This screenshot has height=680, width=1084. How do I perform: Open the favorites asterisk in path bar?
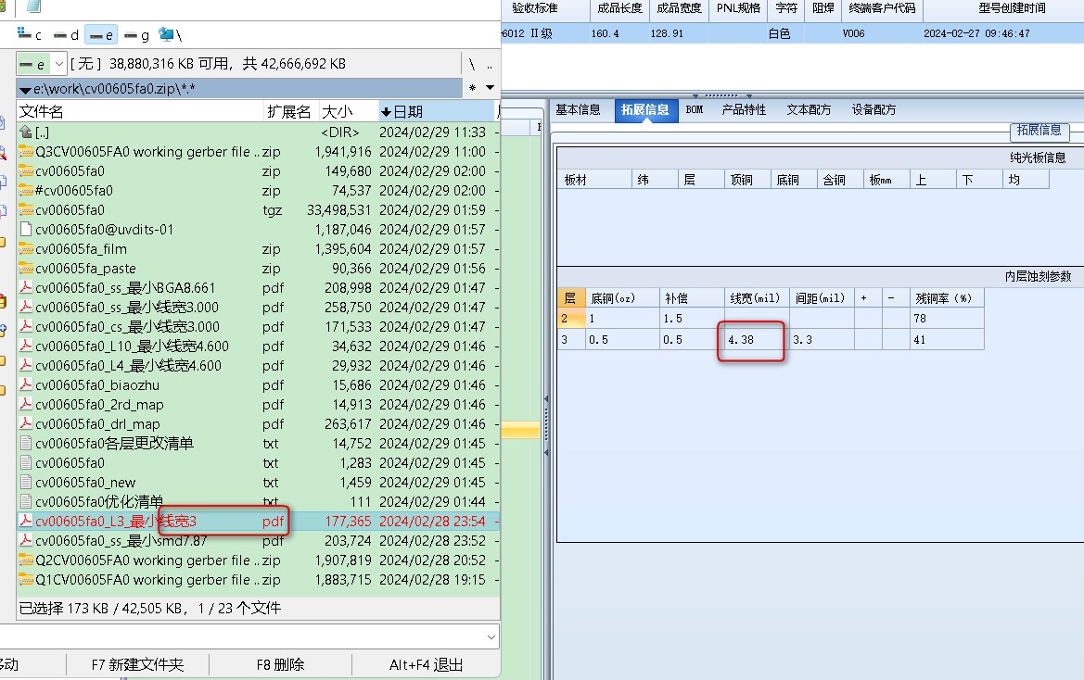[472, 88]
